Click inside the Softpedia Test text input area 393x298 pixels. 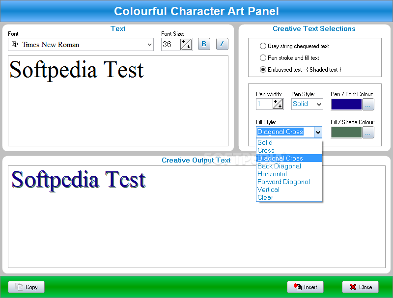tap(118, 101)
